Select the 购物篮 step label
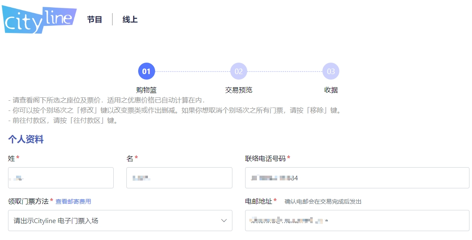The height and width of the screenshot is (240, 472). [x=146, y=90]
